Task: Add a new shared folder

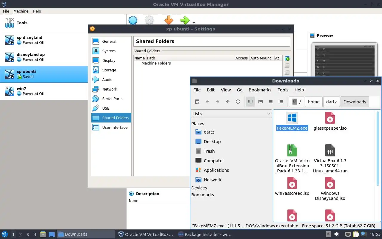Action: click(x=287, y=58)
